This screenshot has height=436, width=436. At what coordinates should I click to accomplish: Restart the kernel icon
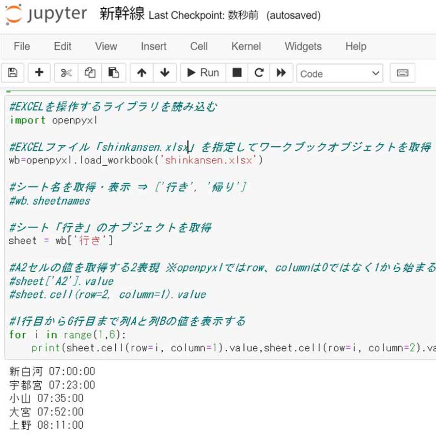259,73
